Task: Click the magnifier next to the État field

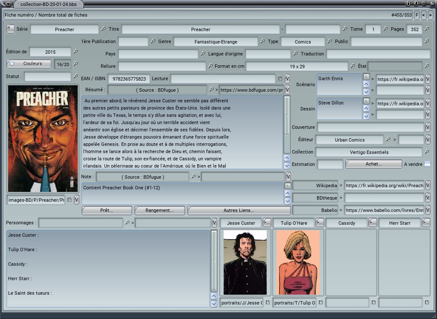Action: (x=427, y=66)
